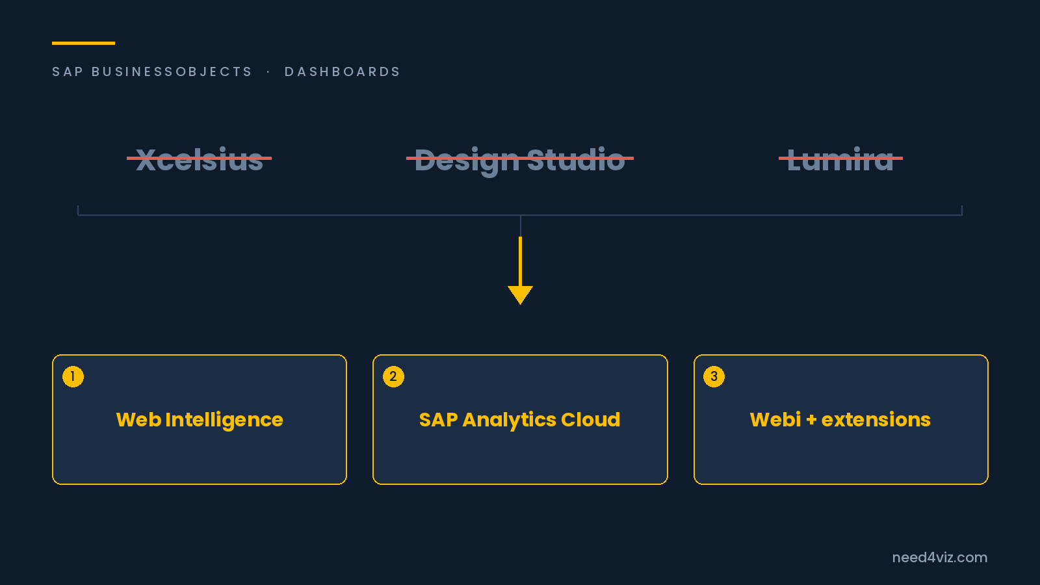Select the SAP Analytics Cloud card
1040x585 pixels.
[x=520, y=419]
